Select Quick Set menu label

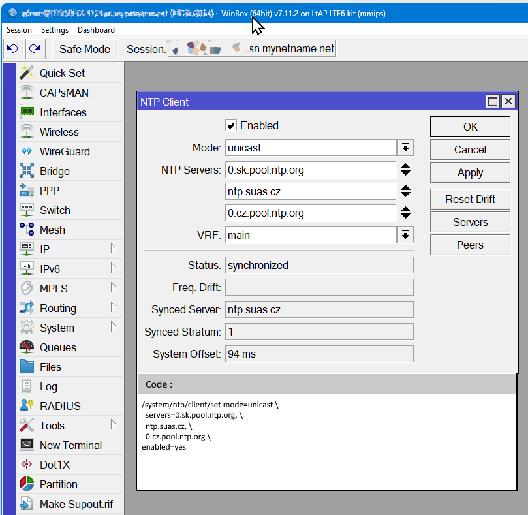coord(62,73)
